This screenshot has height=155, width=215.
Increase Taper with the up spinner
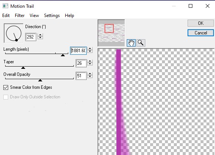90,61
